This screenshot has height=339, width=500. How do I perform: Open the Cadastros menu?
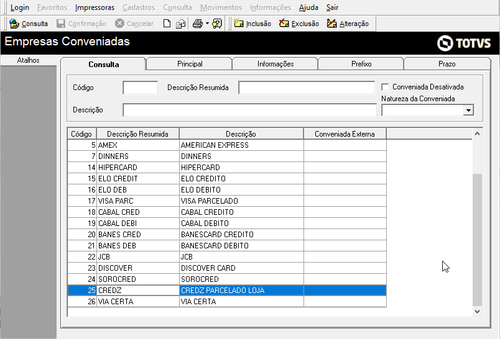(x=139, y=7)
